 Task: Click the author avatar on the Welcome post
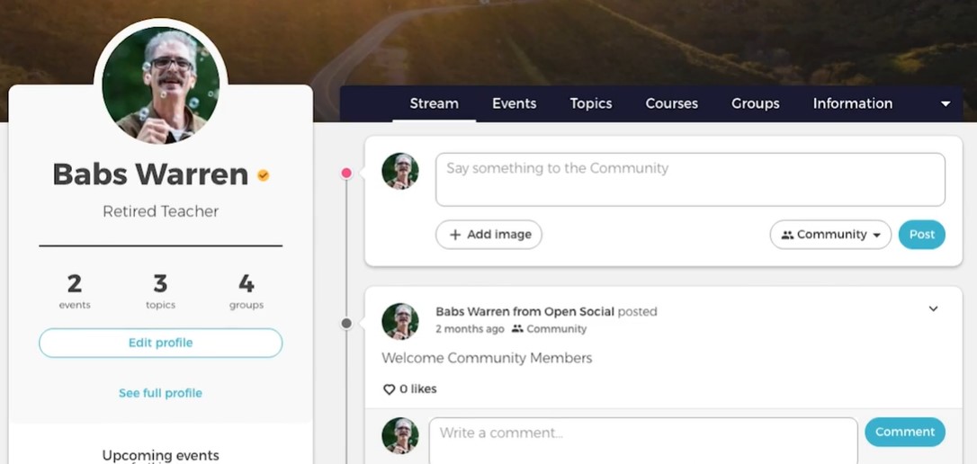(400, 321)
